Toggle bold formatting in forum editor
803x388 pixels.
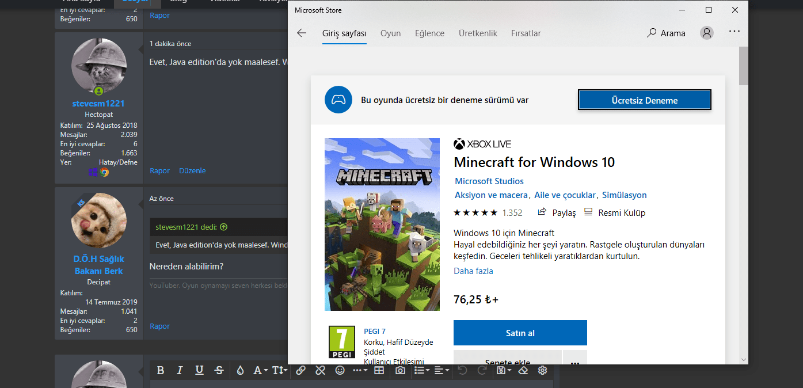[x=161, y=370]
